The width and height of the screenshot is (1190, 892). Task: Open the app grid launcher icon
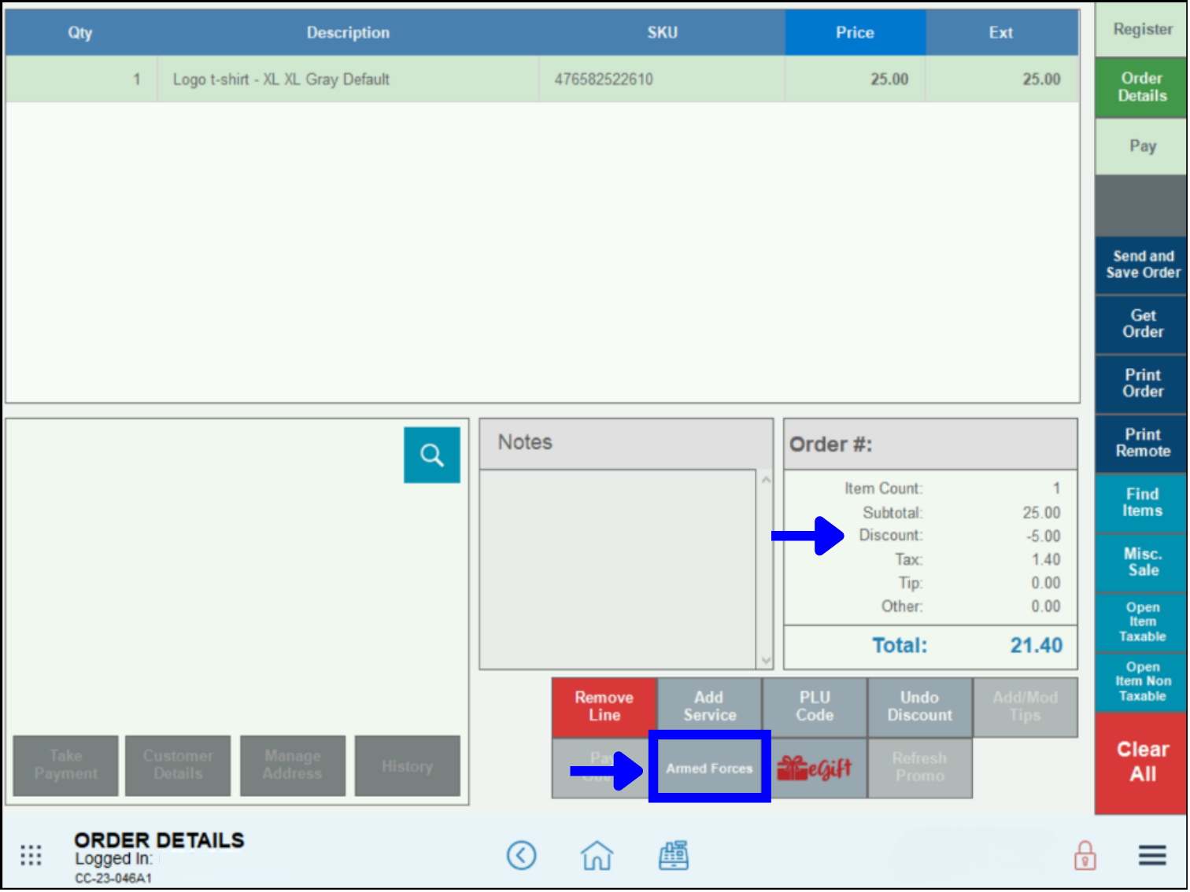[31, 855]
